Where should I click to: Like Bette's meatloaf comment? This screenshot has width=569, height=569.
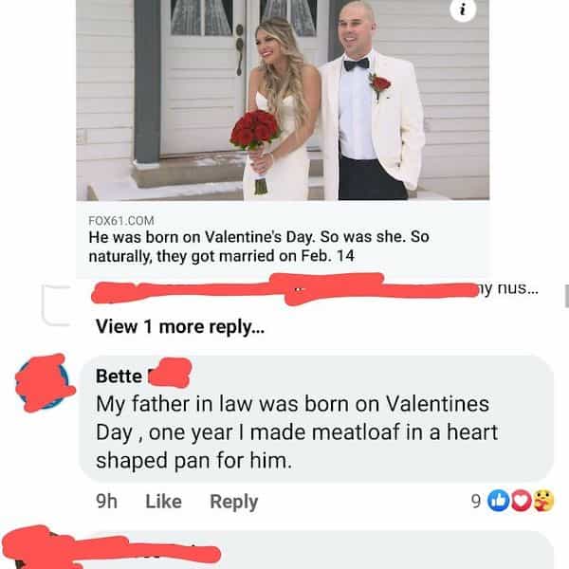[x=163, y=502]
